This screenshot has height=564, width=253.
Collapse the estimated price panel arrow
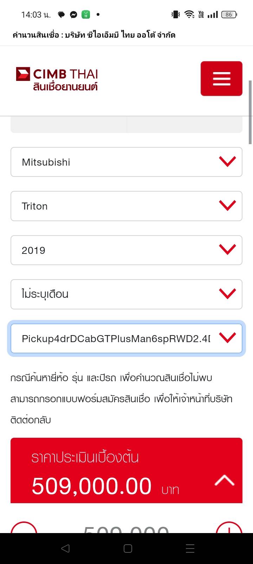(224, 480)
